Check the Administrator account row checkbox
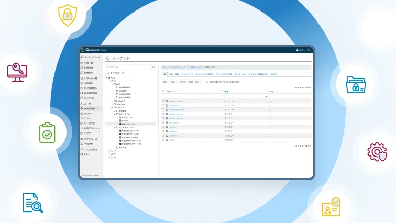396x223 pixels. coord(163,101)
